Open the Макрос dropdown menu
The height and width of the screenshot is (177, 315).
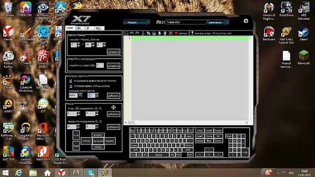(x=137, y=22)
